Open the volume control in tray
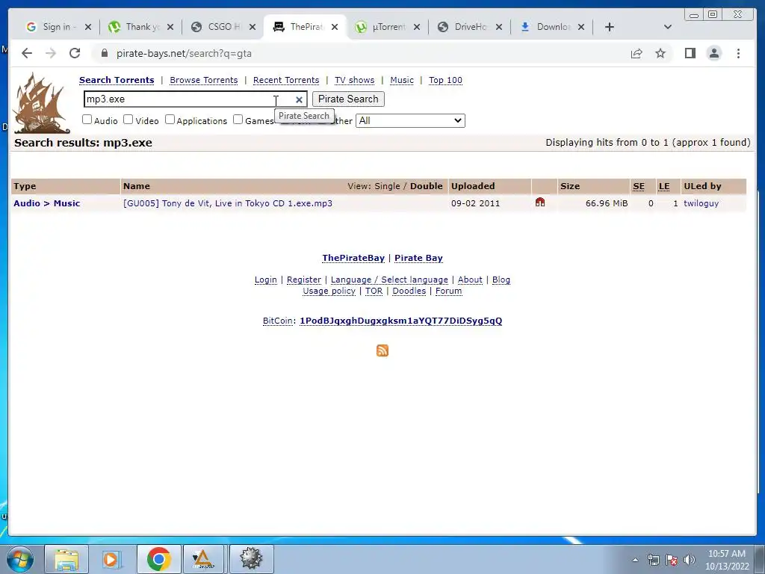 coord(690,560)
